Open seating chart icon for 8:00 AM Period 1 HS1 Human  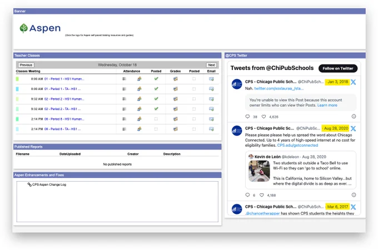coord(140,79)
